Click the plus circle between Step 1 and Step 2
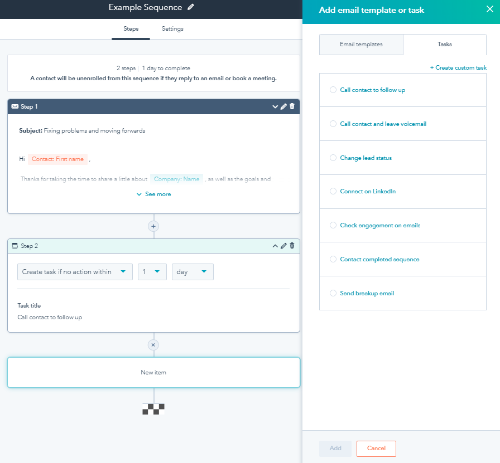Screen dimensions: 500x463 (x=153, y=226)
